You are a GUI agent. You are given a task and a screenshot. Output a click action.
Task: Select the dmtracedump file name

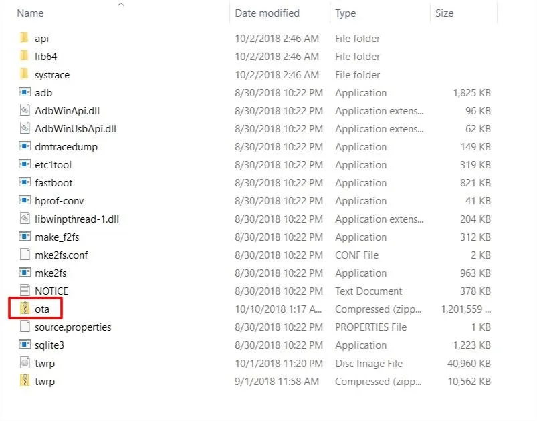(x=66, y=147)
